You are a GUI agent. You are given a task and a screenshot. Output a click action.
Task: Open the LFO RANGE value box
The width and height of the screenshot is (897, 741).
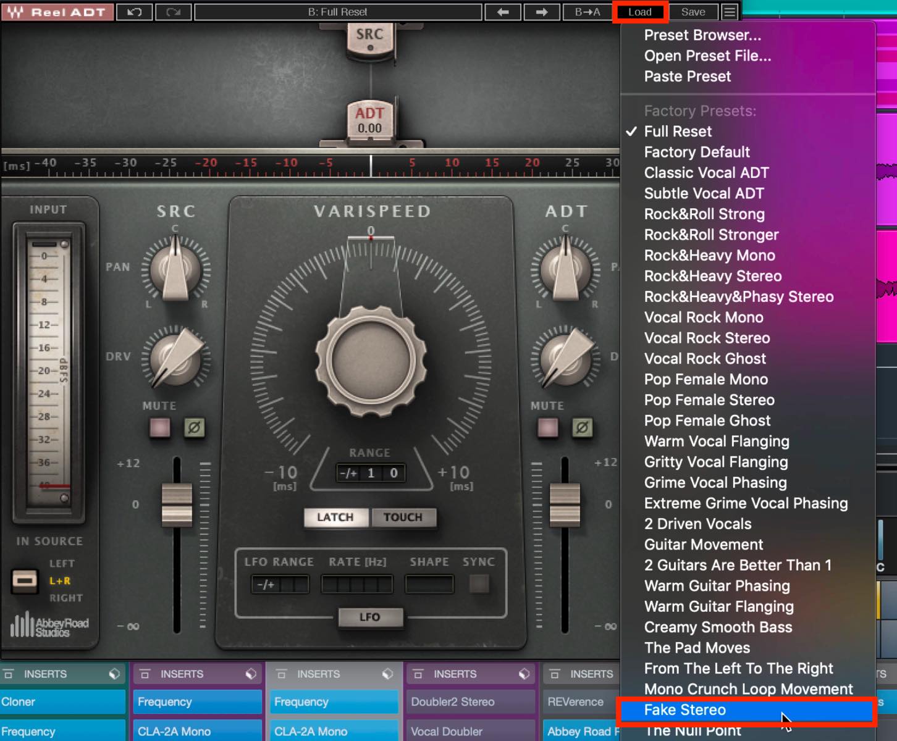tap(280, 584)
